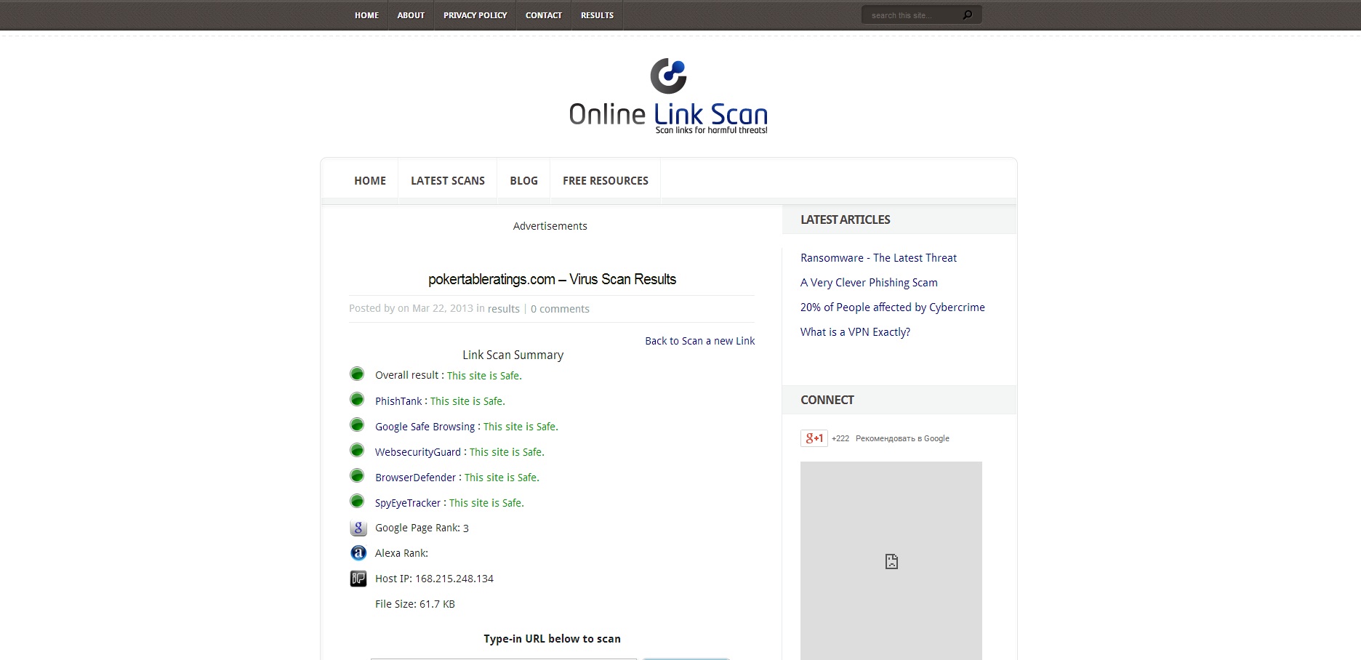1361x660 pixels.
Task: Open the Free Resources tab
Action: pyautogui.click(x=606, y=181)
